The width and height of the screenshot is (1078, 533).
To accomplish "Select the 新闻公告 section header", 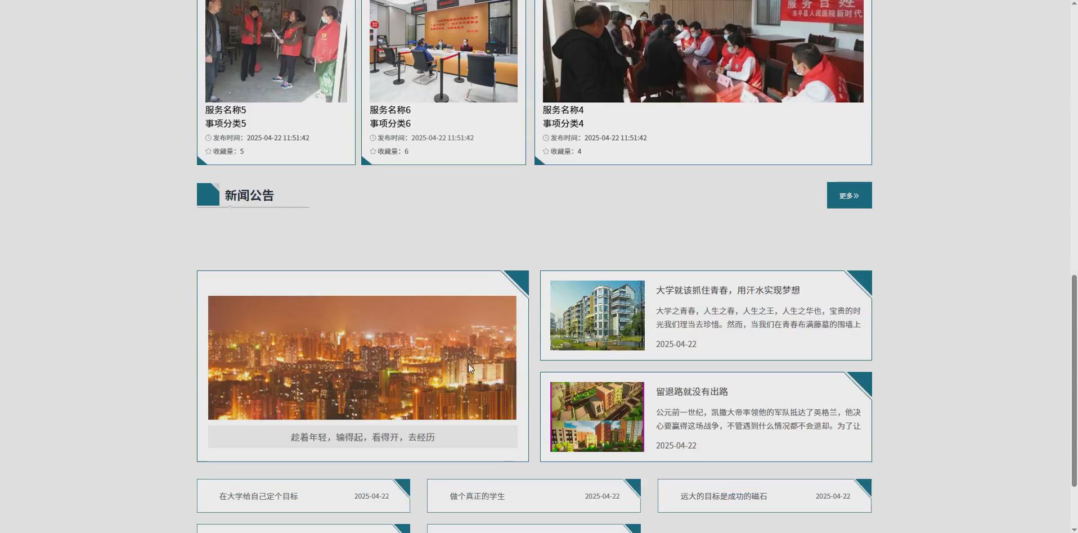I will (x=248, y=195).
